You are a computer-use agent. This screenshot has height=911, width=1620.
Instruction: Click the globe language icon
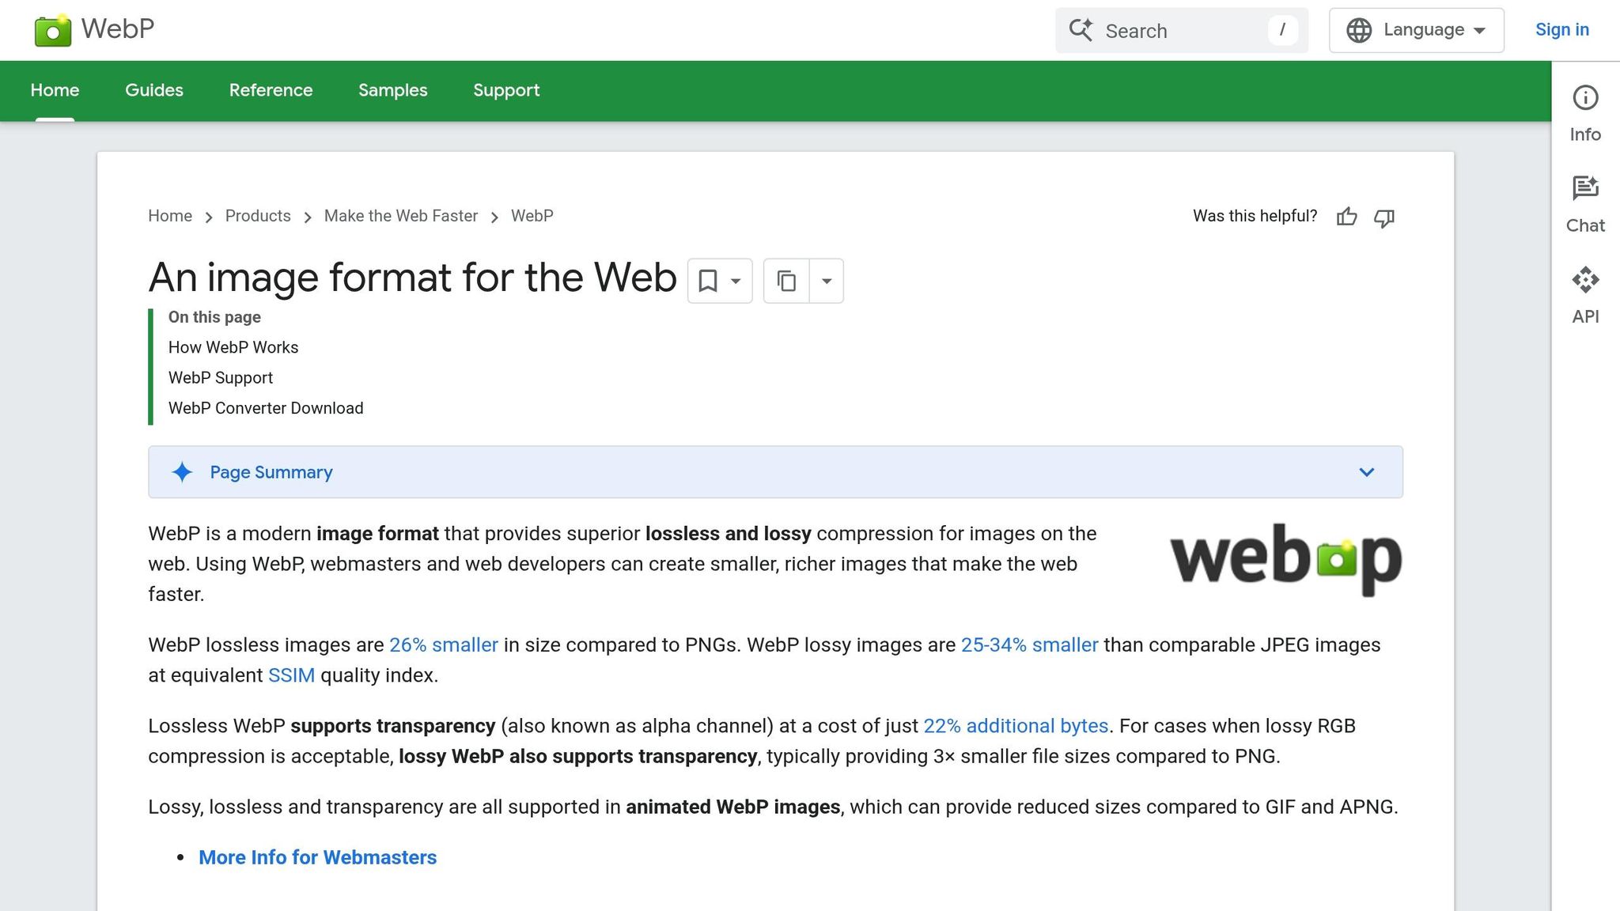coord(1359,30)
